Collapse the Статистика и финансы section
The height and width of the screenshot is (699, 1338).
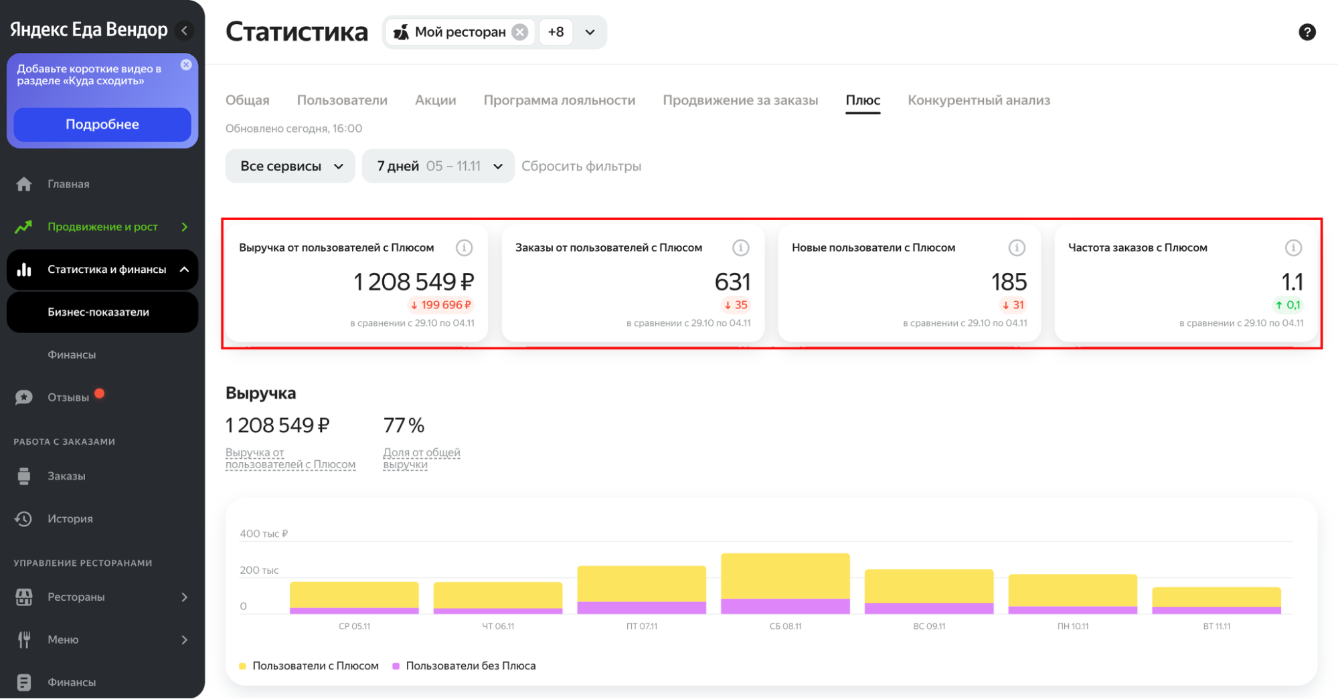pos(185,270)
